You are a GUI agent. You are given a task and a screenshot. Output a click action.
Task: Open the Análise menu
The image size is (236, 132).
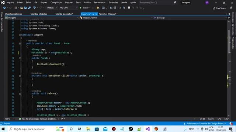click(x=87, y=3)
